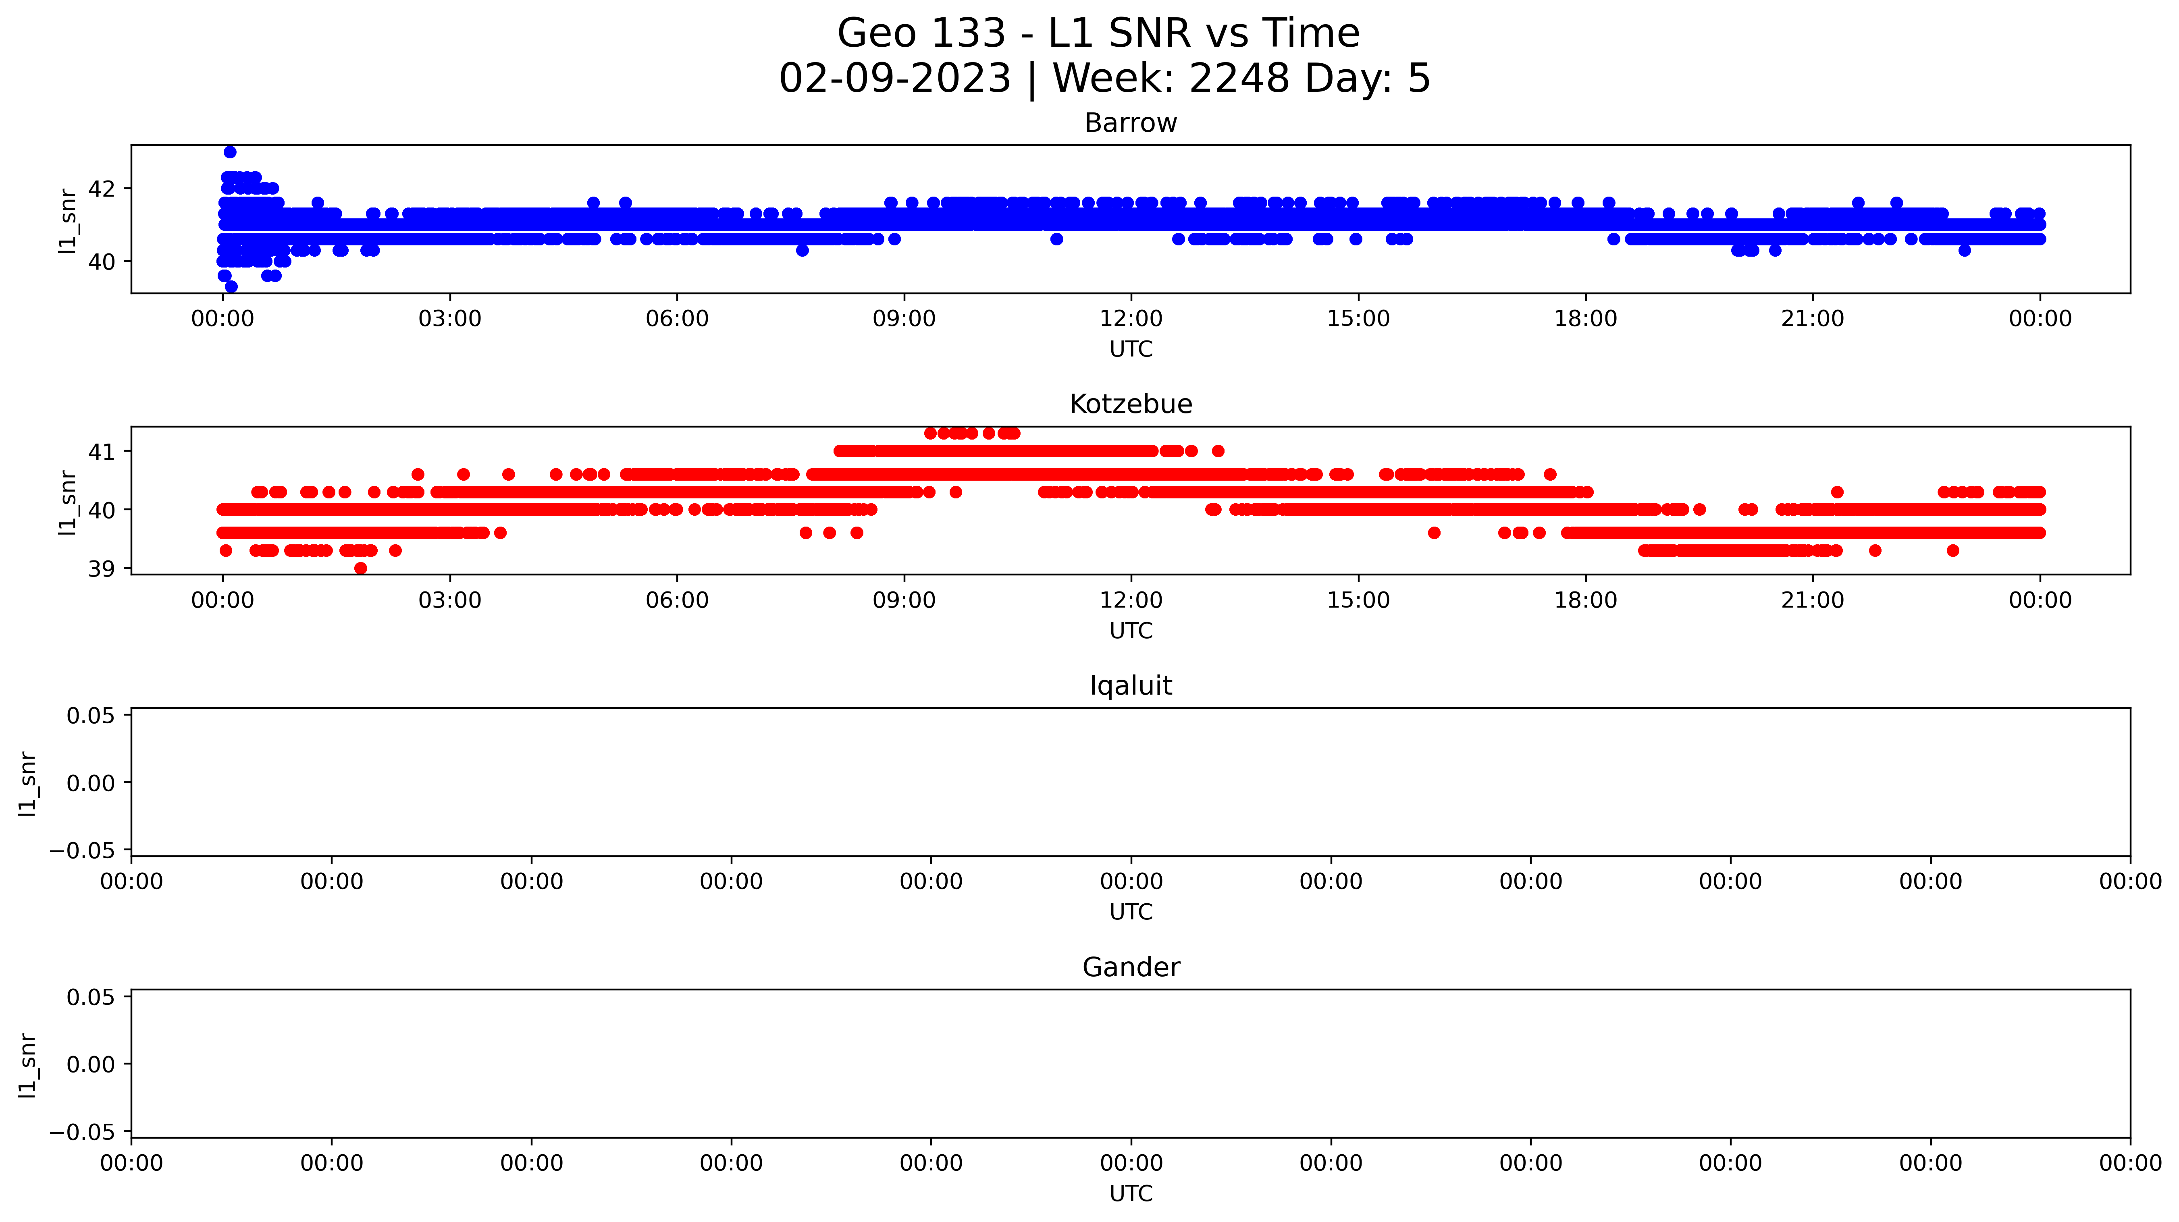This screenshot has width=2179, height=1222.
Task: Click the 'UTC' x-axis label under the Barrow plot
Action: (x=1131, y=349)
